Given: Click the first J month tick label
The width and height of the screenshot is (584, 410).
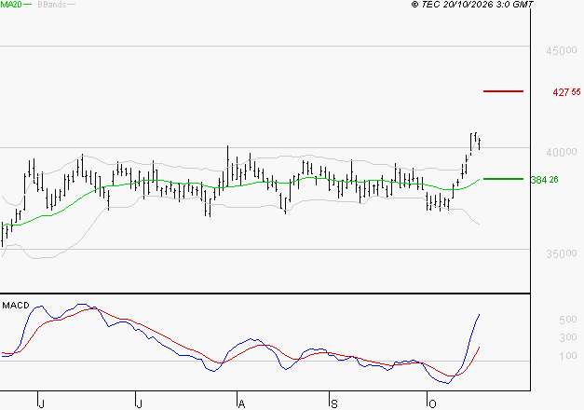Looking at the screenshot, I should [x=41, y=404].
